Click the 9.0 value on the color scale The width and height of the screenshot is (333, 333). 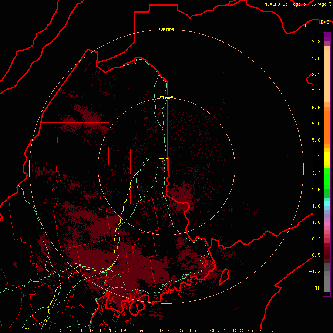(316, 58)
